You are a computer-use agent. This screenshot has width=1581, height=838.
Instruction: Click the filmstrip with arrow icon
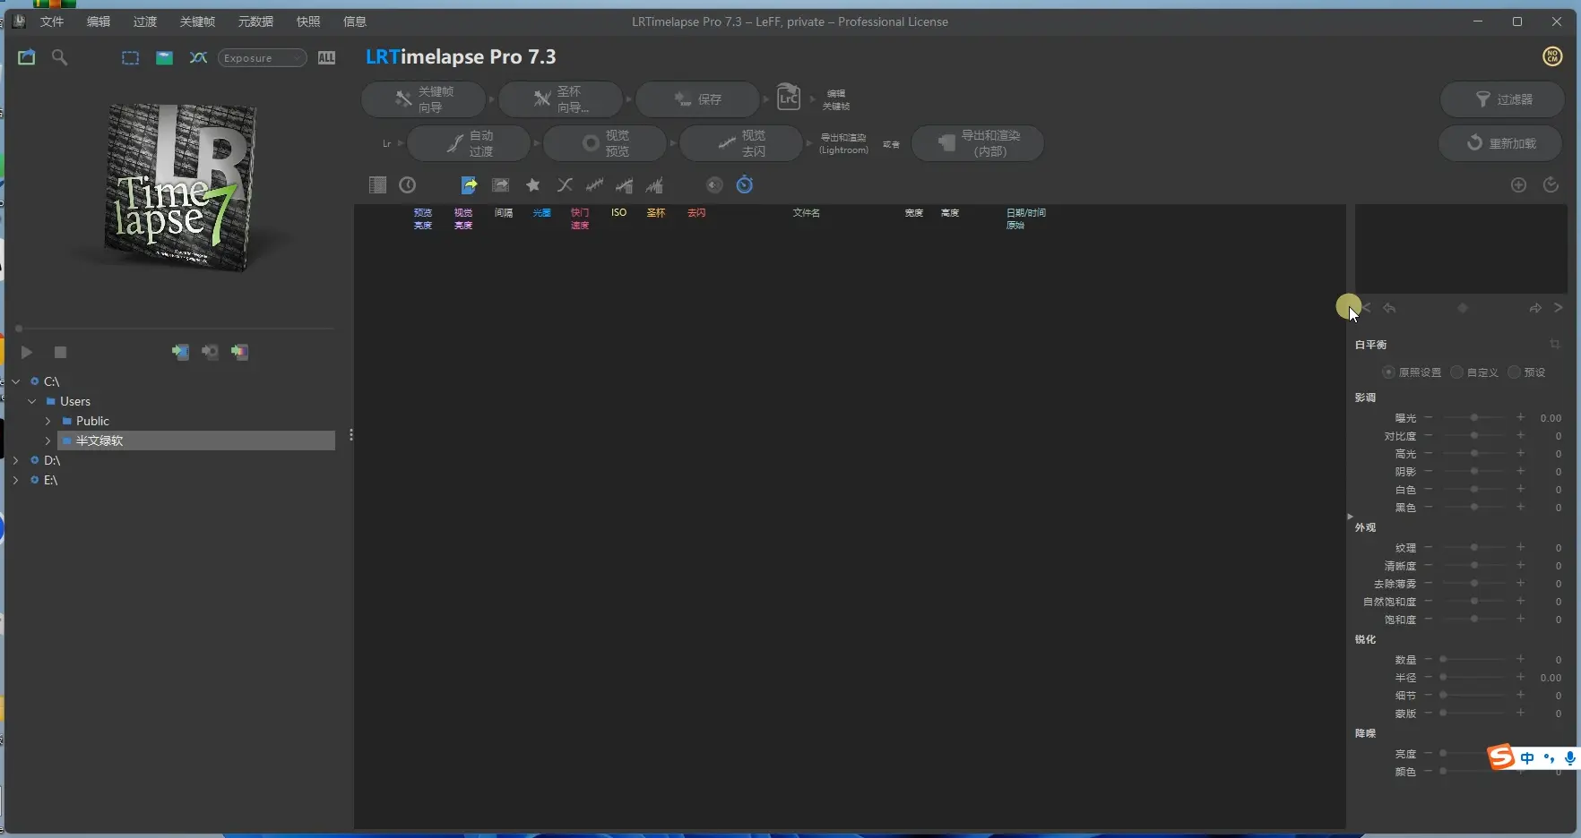501,185
